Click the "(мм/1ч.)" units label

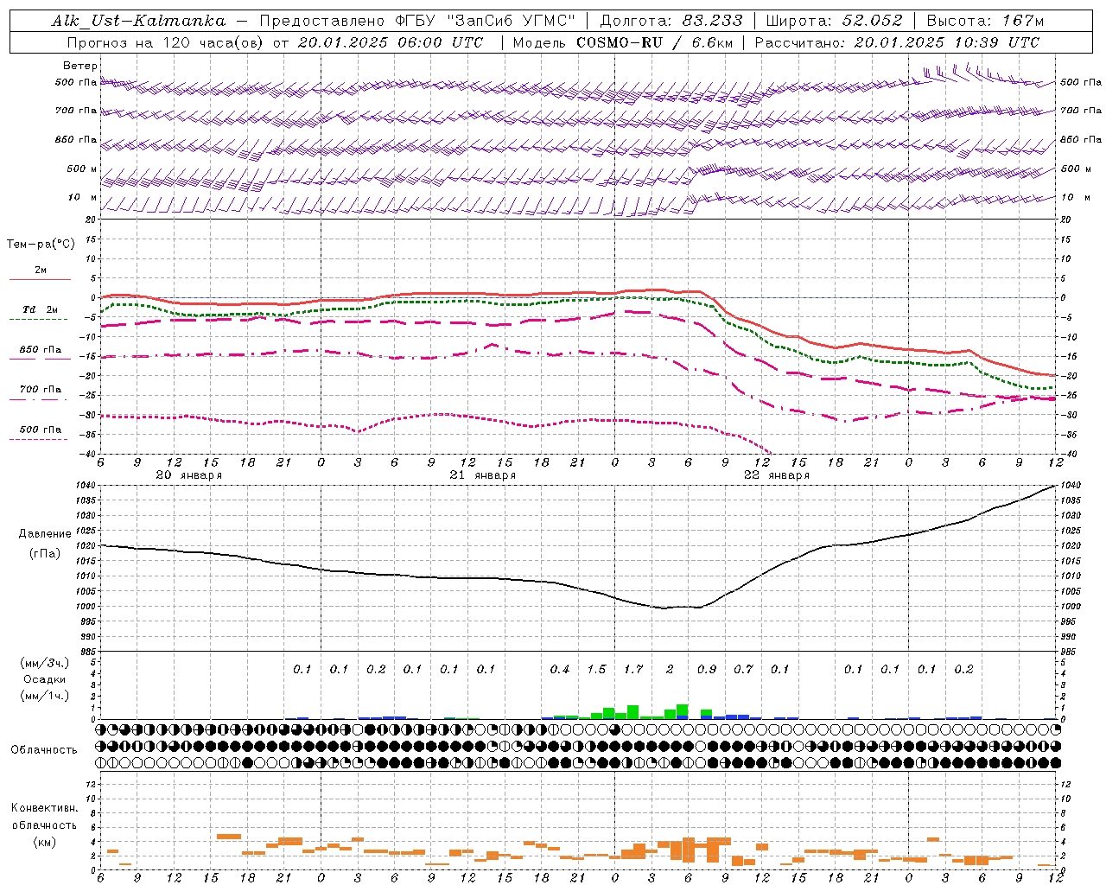[x=45, y=696]
